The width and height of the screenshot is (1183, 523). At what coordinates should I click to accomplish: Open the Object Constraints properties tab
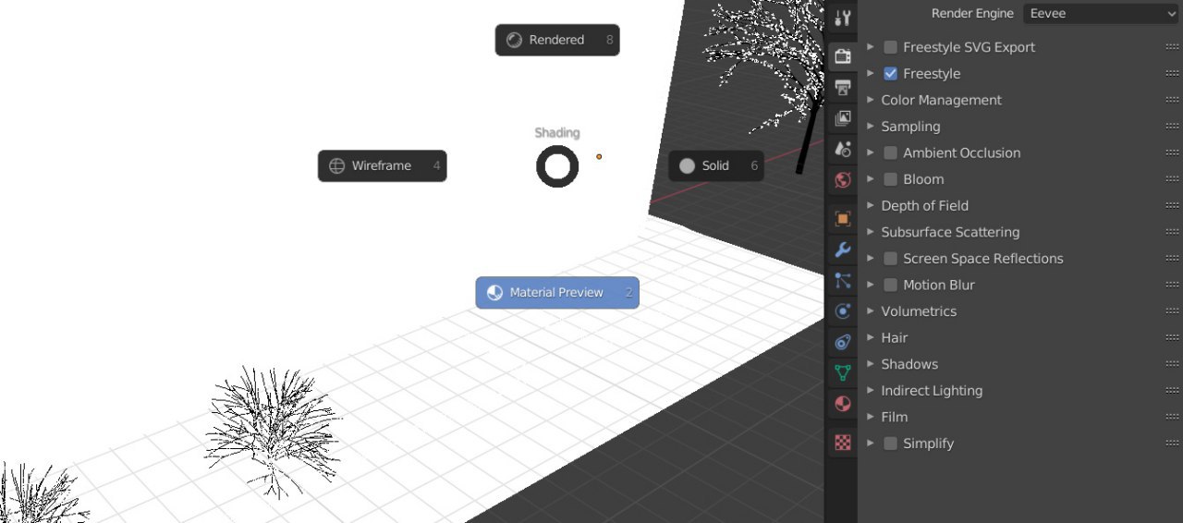[x=842, y=342]
